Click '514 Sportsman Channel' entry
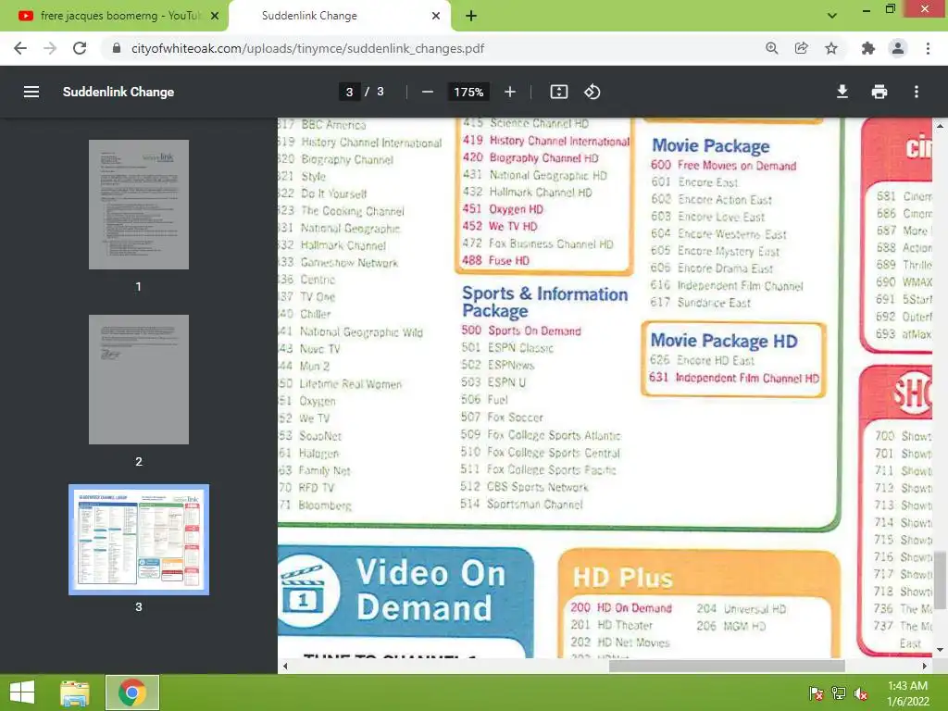The height and width of the screenshot is (711, 948). click(x=521, y=504)
